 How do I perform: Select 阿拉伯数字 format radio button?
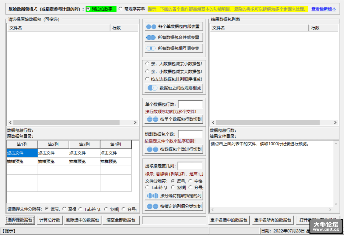pyautogui.click(x=101, y=9)
